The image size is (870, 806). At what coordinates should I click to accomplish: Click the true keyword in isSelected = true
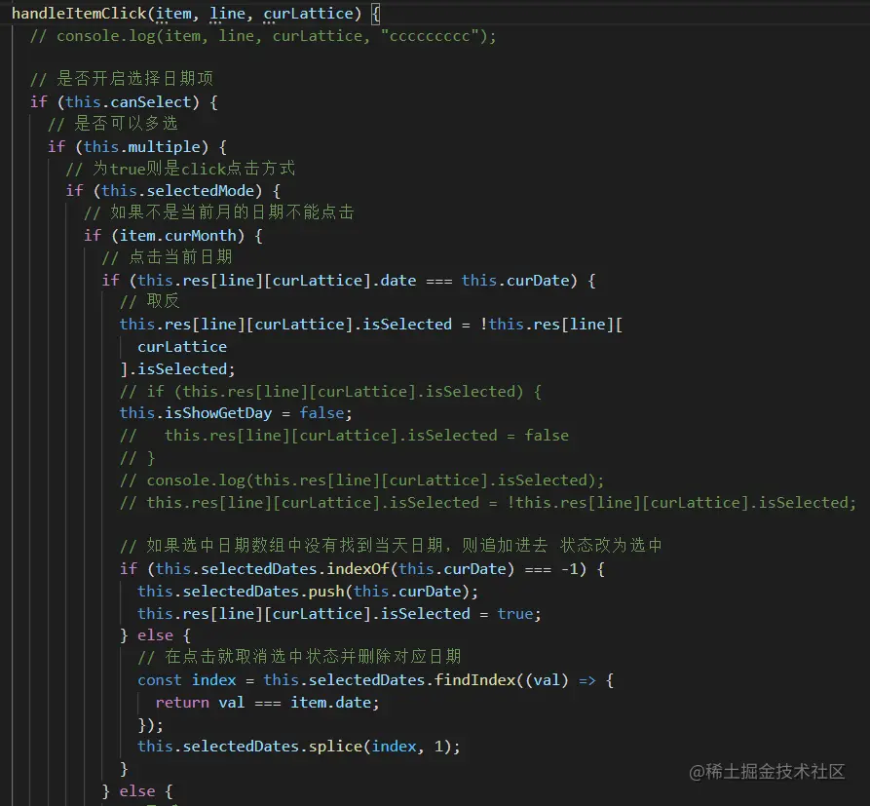pos(514,614)
